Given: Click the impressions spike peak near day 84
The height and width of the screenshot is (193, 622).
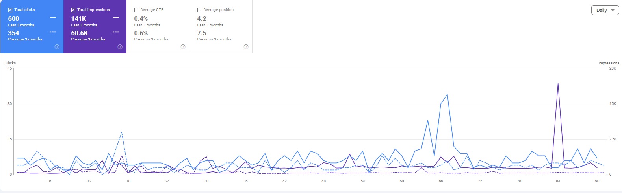Looking at the screenshot, I should 558,83.
